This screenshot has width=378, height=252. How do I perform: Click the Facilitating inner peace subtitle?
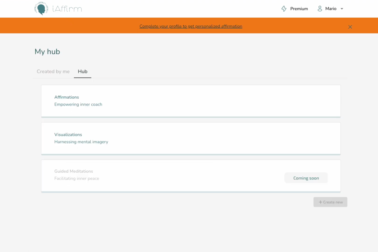[77, 178]
